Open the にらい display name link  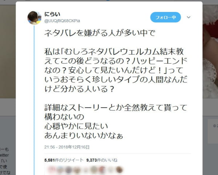[52, 14]
